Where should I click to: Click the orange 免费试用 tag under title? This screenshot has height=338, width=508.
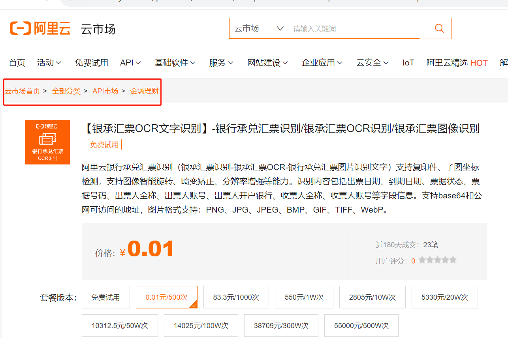pos(105,145)
